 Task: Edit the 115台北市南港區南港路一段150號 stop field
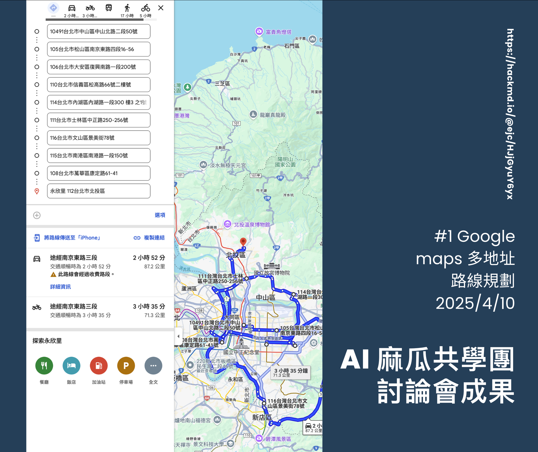click(99, 155)
